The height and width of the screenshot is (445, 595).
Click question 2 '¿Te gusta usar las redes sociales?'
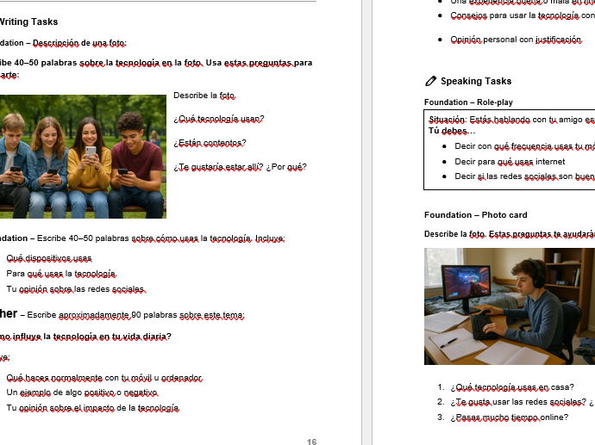(x=518, y=402)
